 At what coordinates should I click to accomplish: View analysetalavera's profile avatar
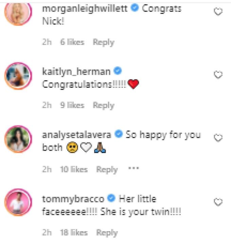coord(18,139)
